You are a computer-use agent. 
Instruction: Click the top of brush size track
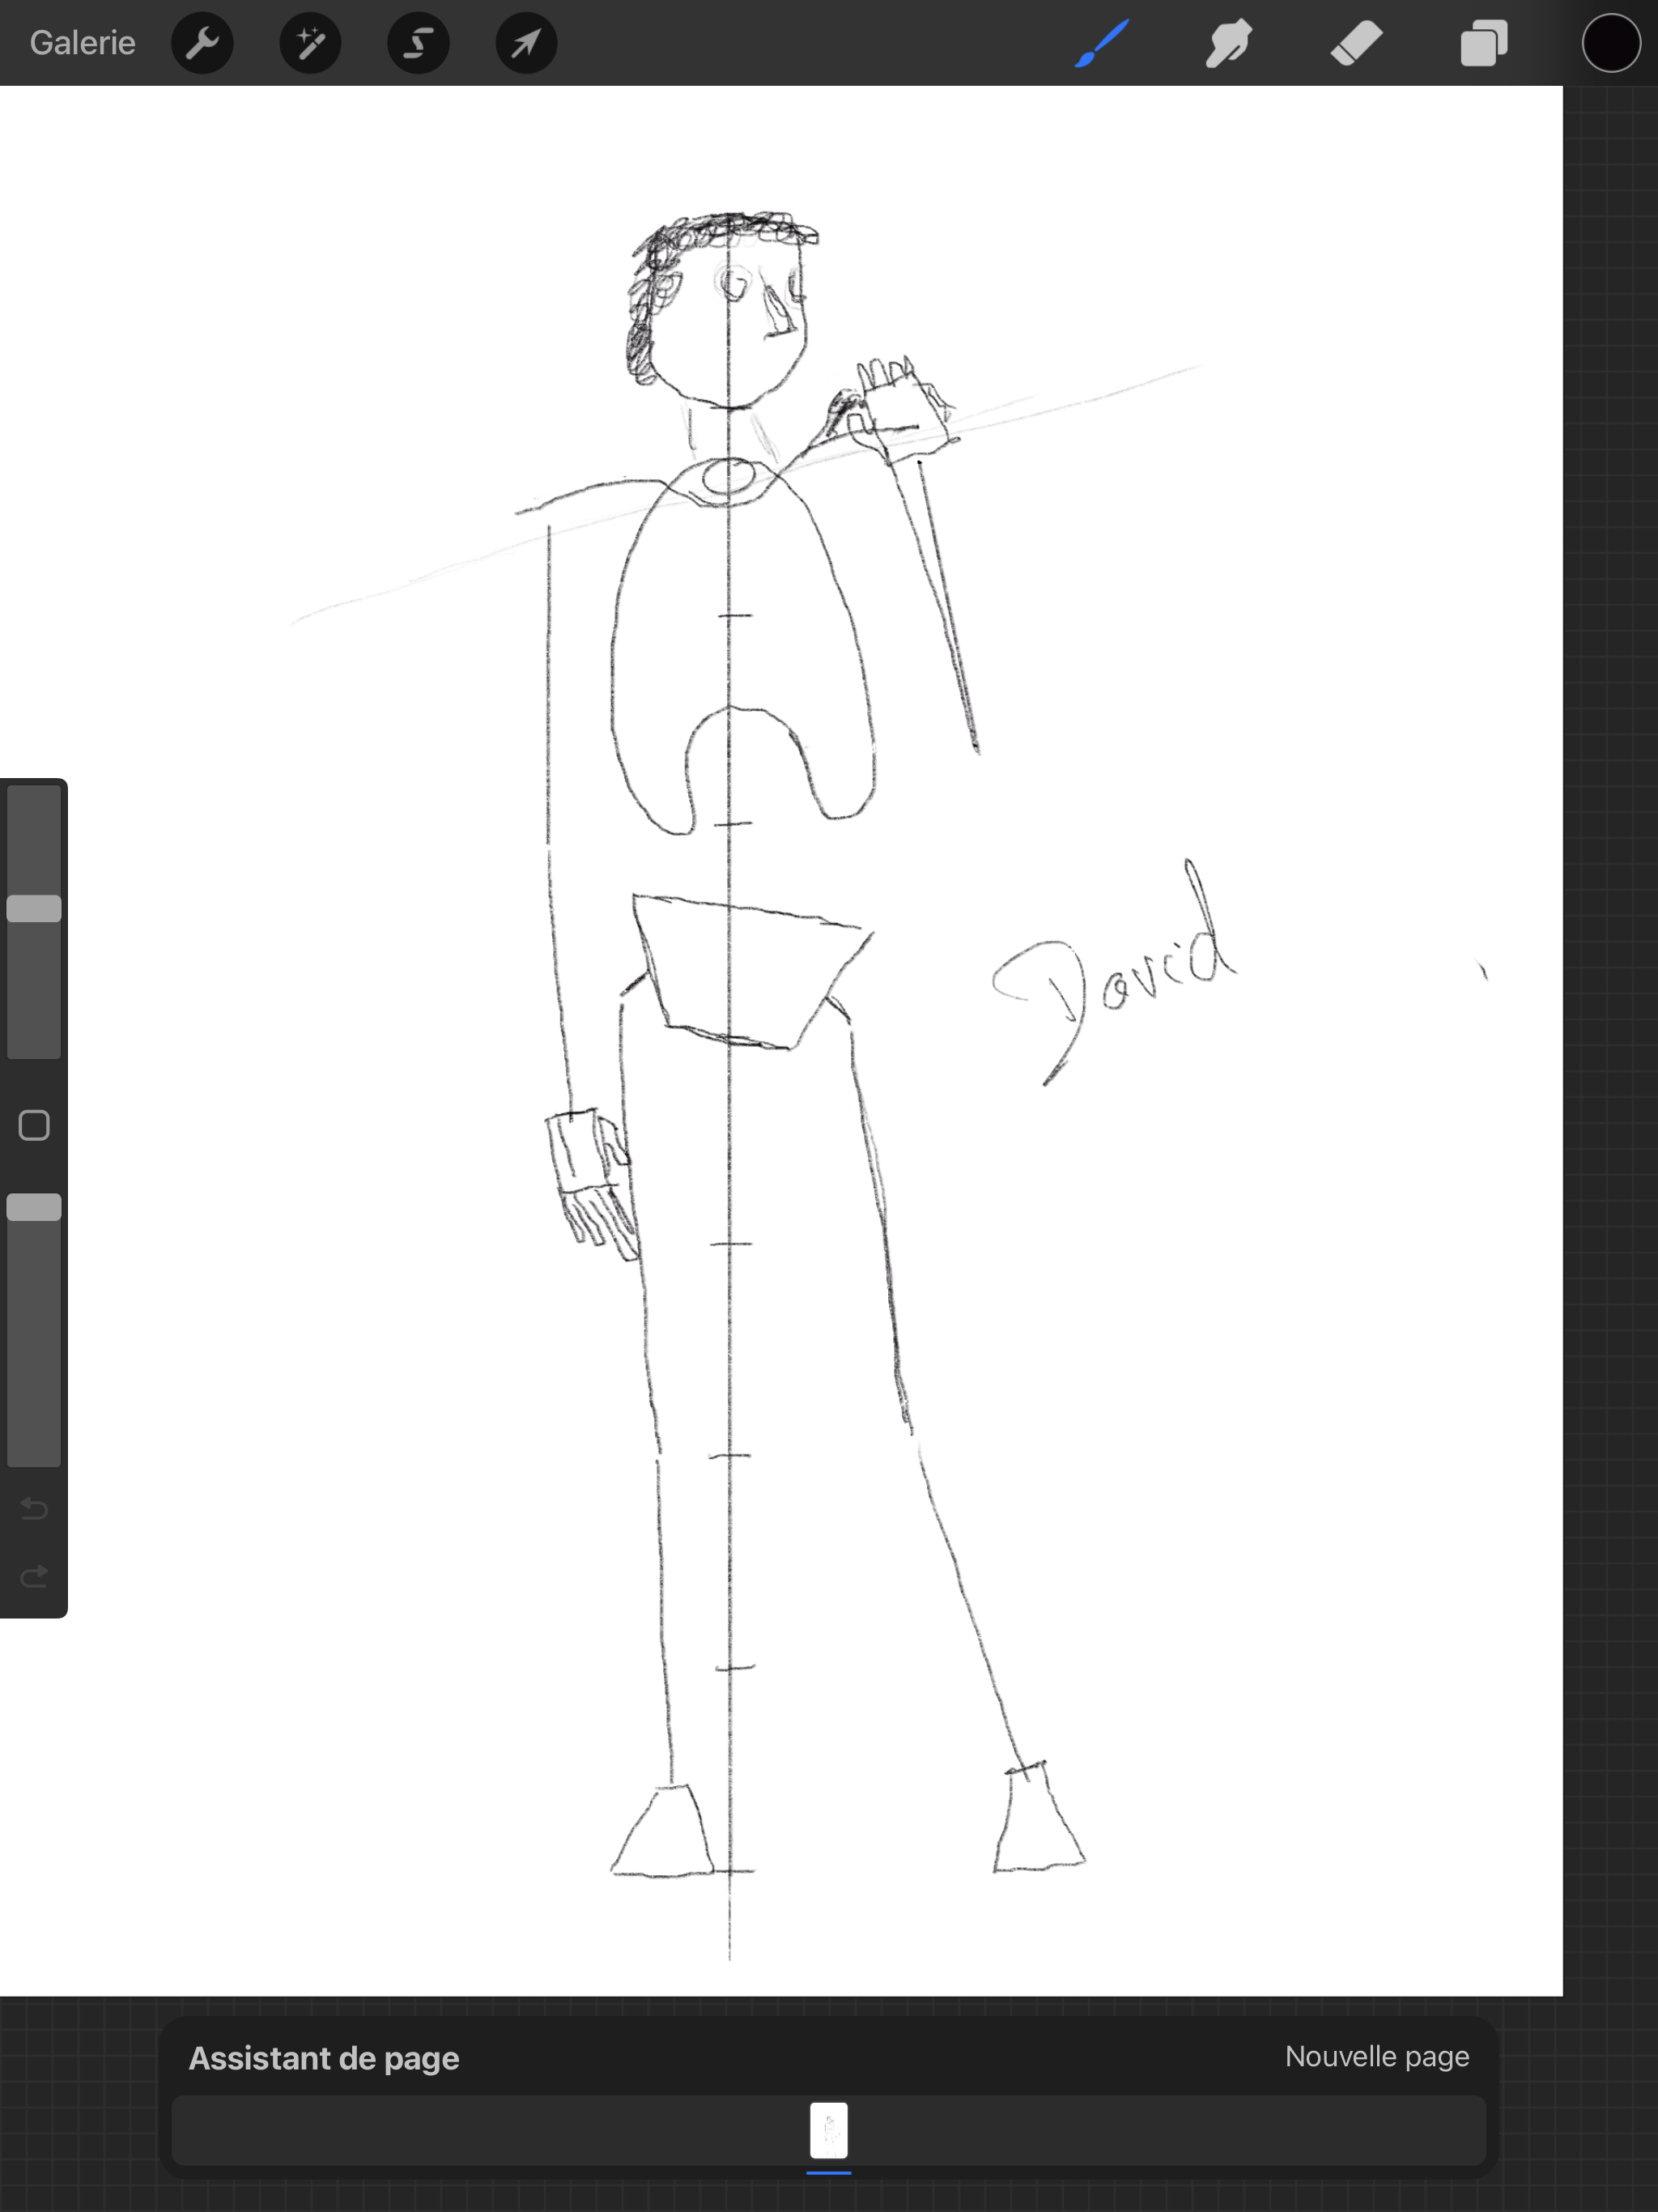tap(34, 800)
